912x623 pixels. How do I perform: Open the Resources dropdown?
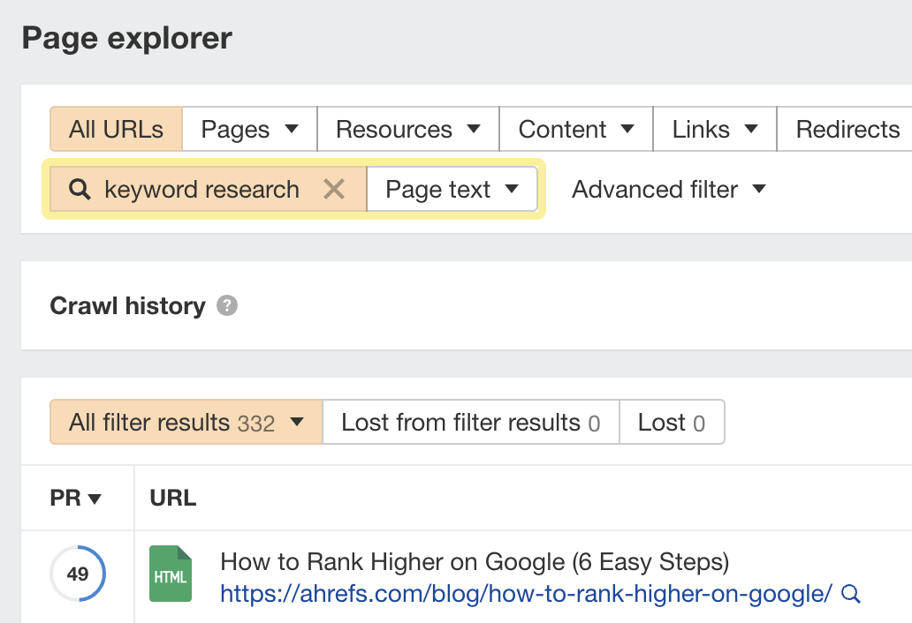click(x=407, y=129)
